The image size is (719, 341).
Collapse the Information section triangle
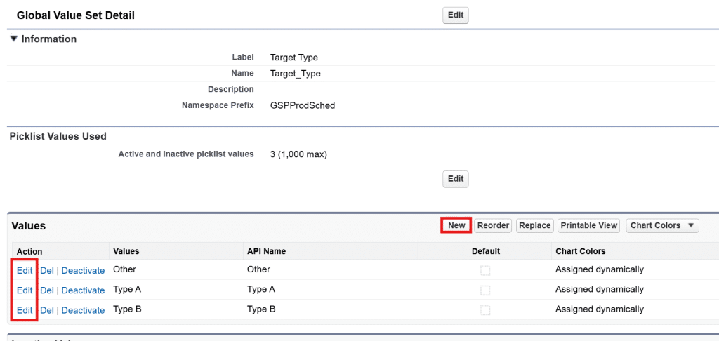(x=13, y=39)
